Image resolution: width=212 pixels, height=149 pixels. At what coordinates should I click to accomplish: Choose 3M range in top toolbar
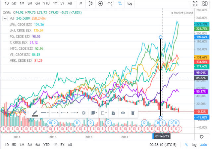pos(30,3)
